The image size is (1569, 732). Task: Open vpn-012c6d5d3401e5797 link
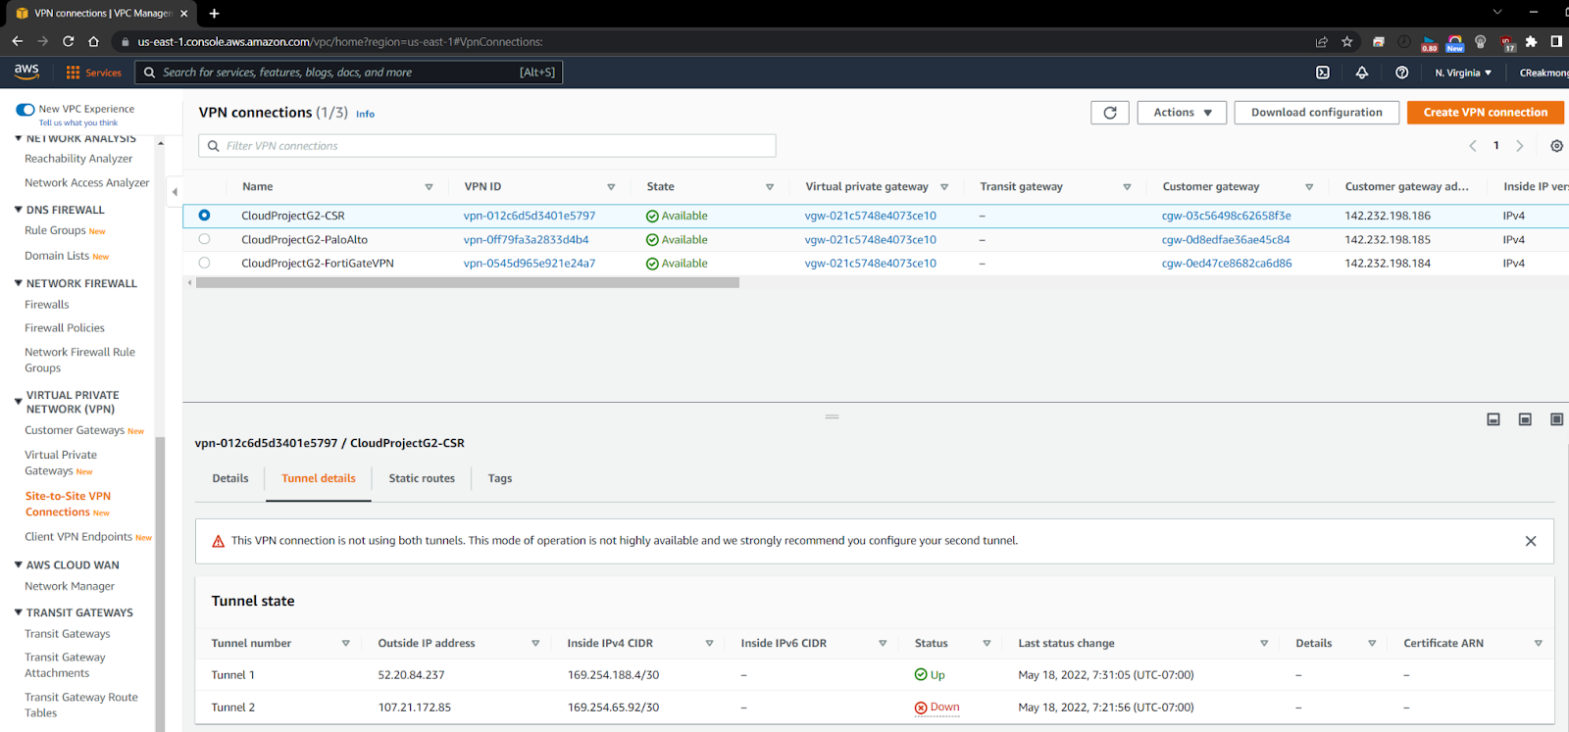click(x=530, y=216)
